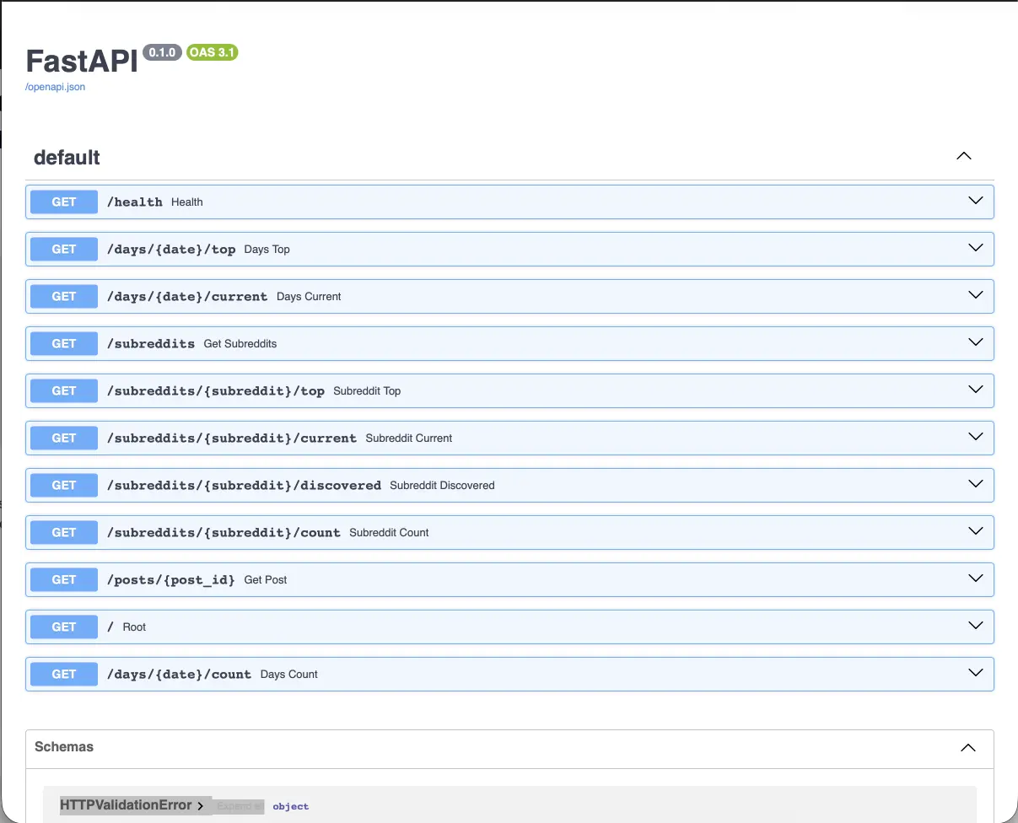This screenshot has height=823, width=1018.
Task: Expand the HTTPValidationError schema arrow
Action: click(201, 806)
